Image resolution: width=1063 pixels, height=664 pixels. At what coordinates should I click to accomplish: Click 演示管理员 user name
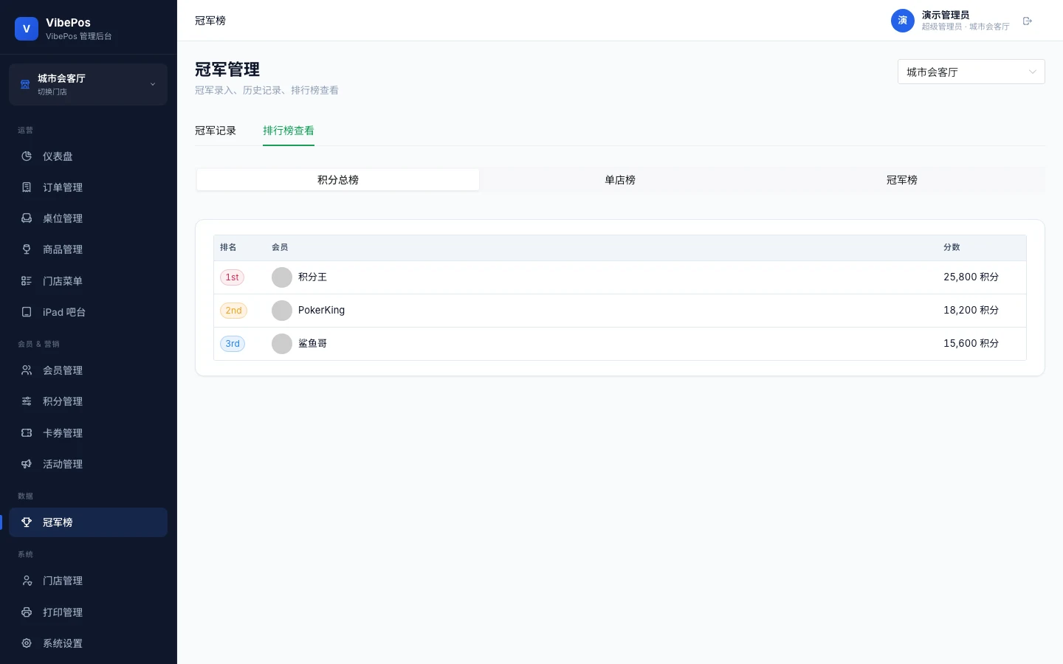946,15
